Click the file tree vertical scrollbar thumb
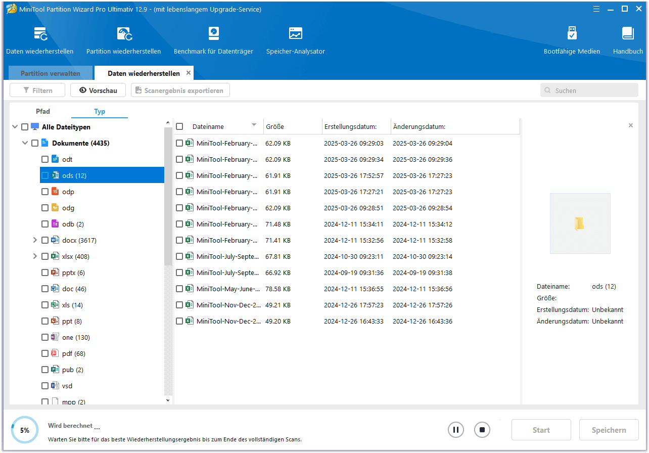The height and width of the screenshot is (453, 649). (168, 197)
